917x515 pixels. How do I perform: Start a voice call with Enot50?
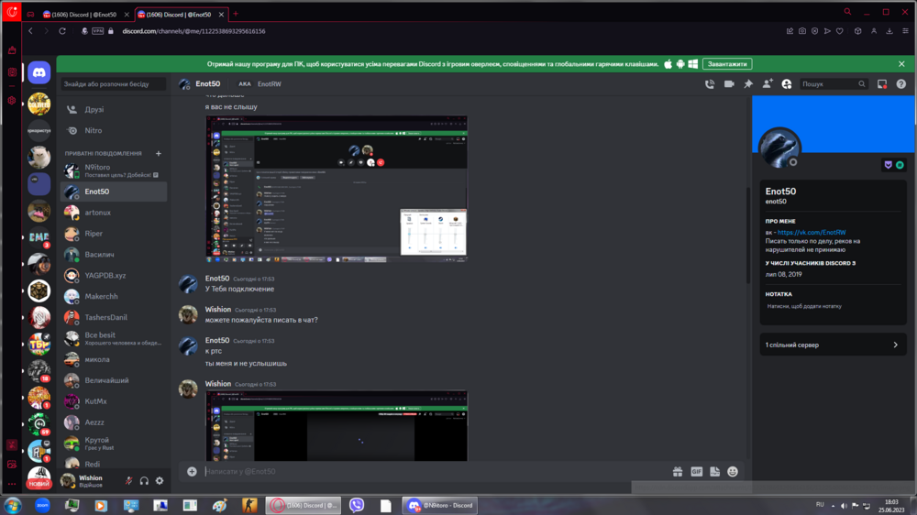(x=710, y=84)
